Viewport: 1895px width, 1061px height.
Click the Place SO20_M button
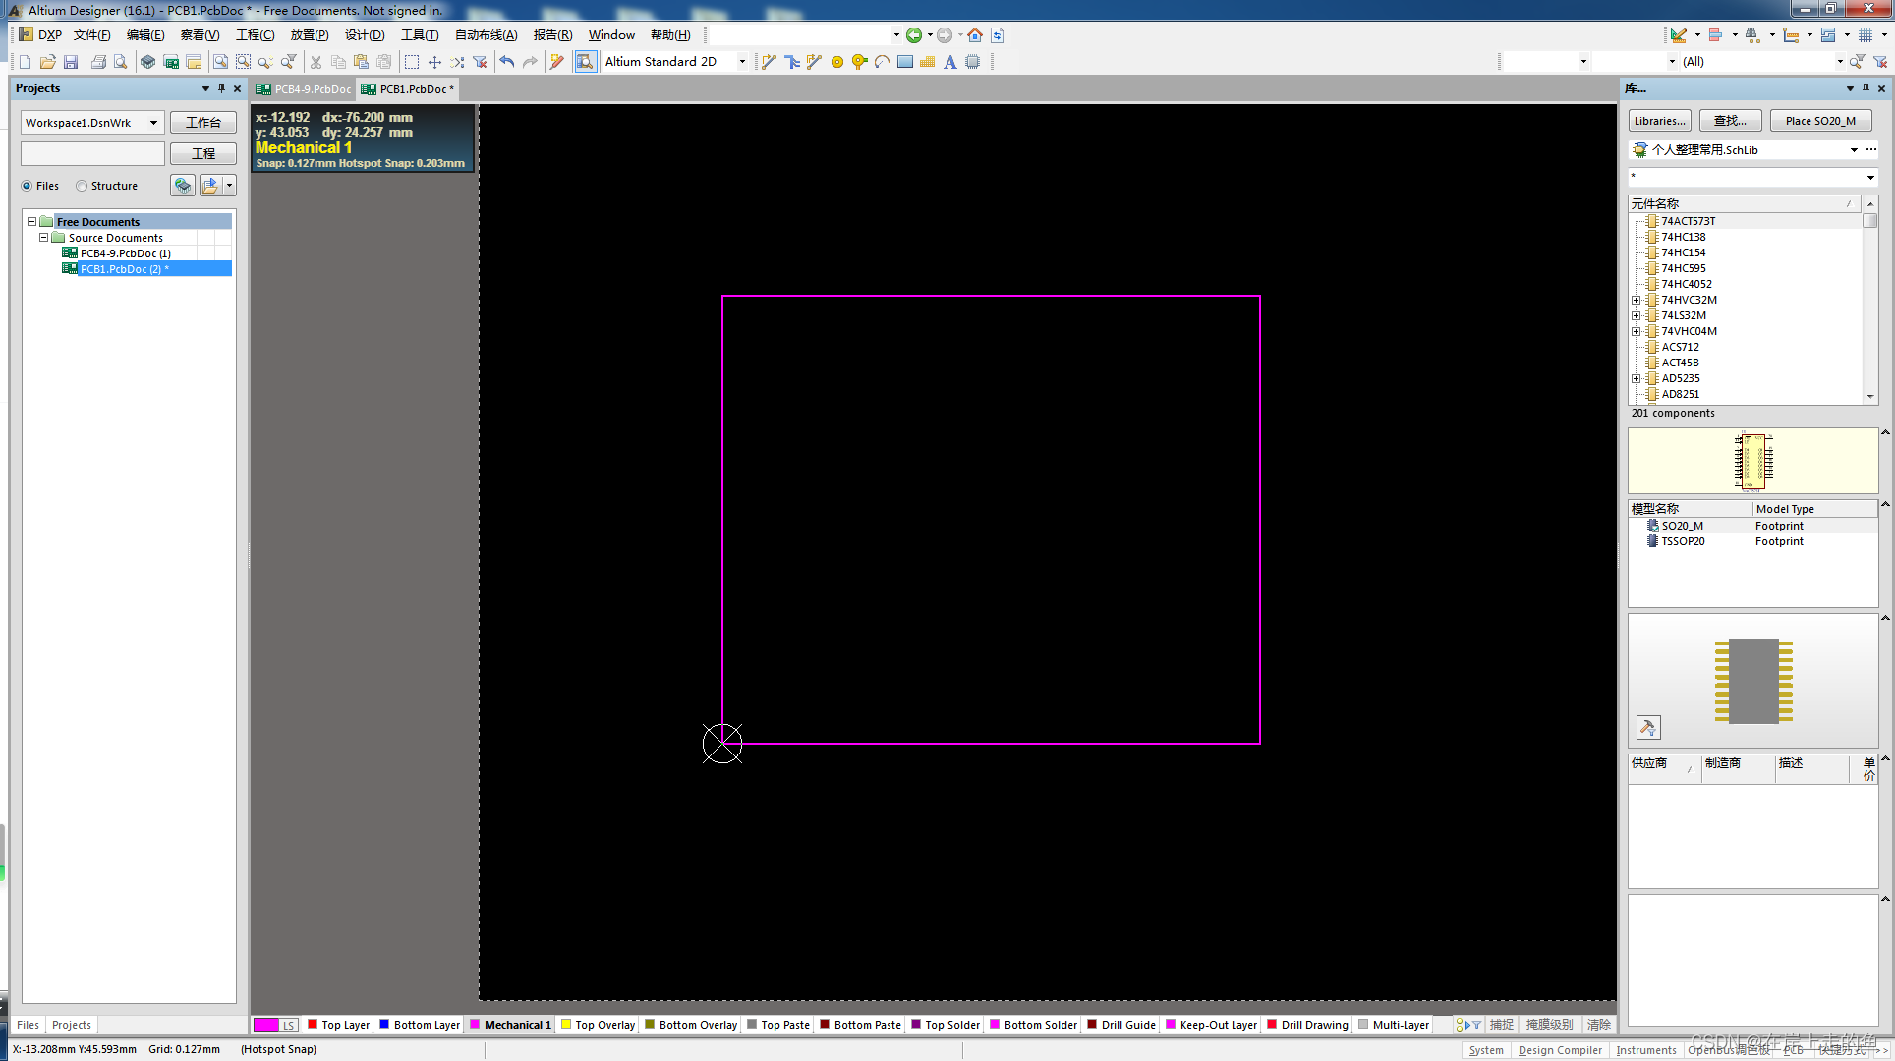[x=1820, y=121]
